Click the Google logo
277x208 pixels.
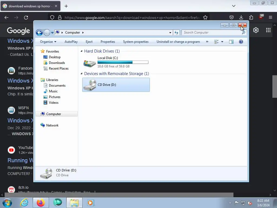[x=18, y=31]
